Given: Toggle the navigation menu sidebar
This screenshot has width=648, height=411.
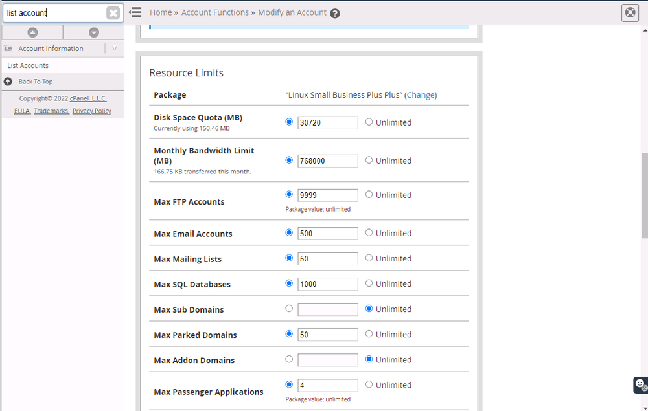Looking at the screenshot, I should [135, 12].
